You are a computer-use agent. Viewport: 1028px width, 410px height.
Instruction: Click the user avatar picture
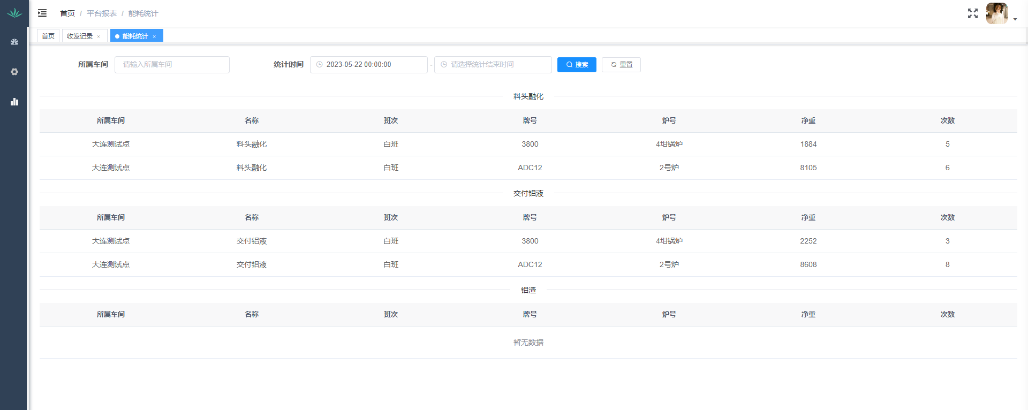(997, 13)
